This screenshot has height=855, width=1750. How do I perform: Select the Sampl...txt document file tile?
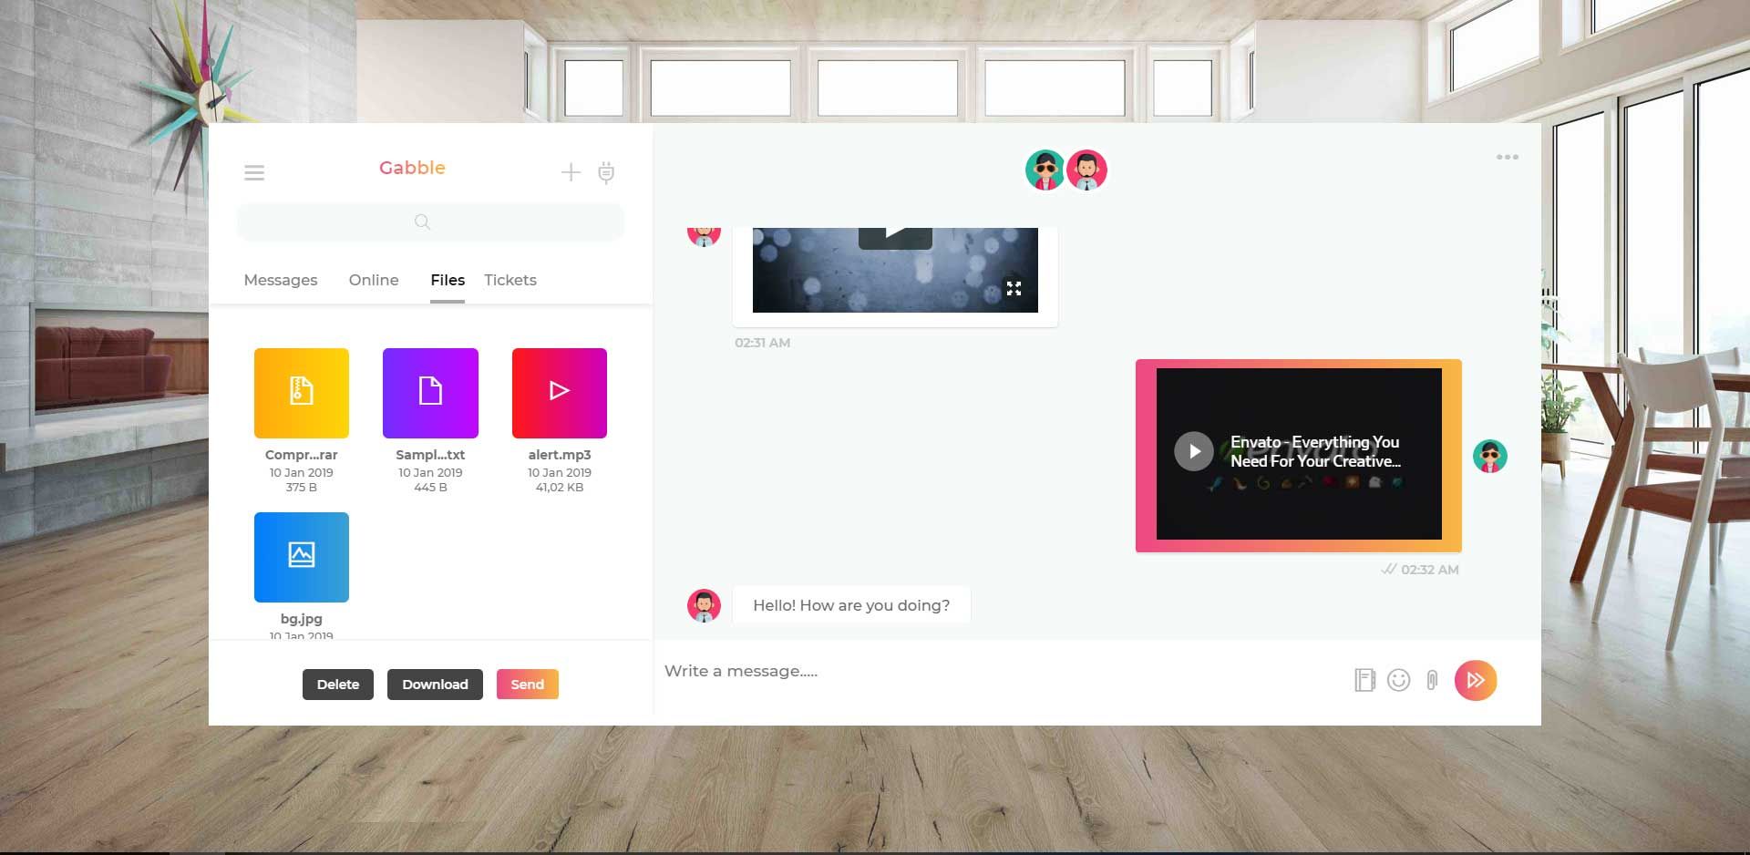pyautogui.click(x=430, y=393)
